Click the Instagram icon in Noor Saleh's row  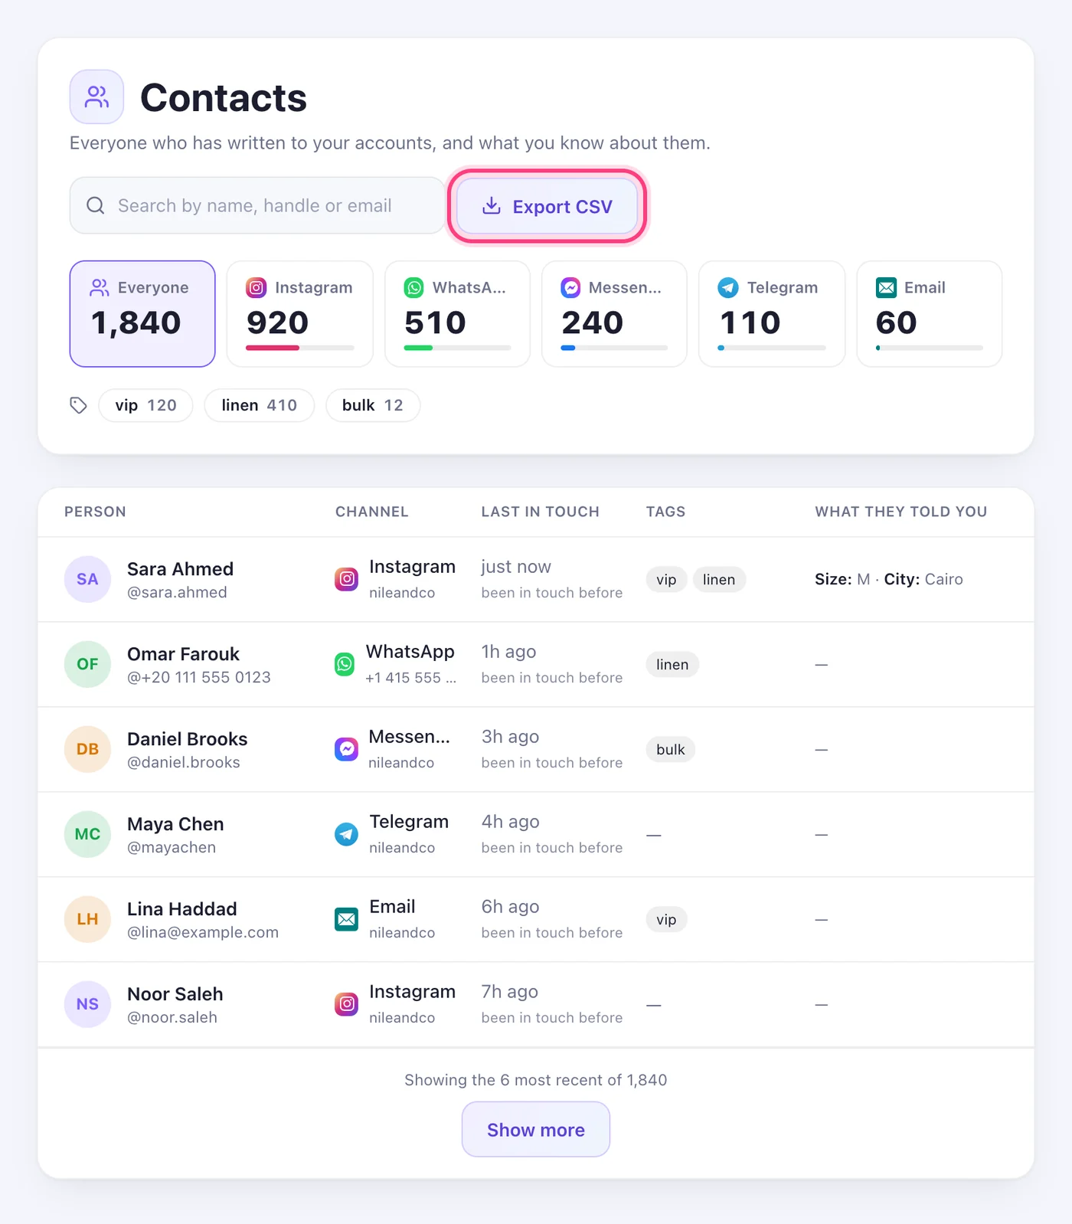[347, 1004]
